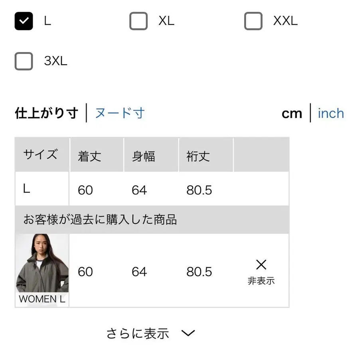Screen dimensions: 359x359
Task: Switch to the ヌード寸 tab
Action: pos(120,113)
